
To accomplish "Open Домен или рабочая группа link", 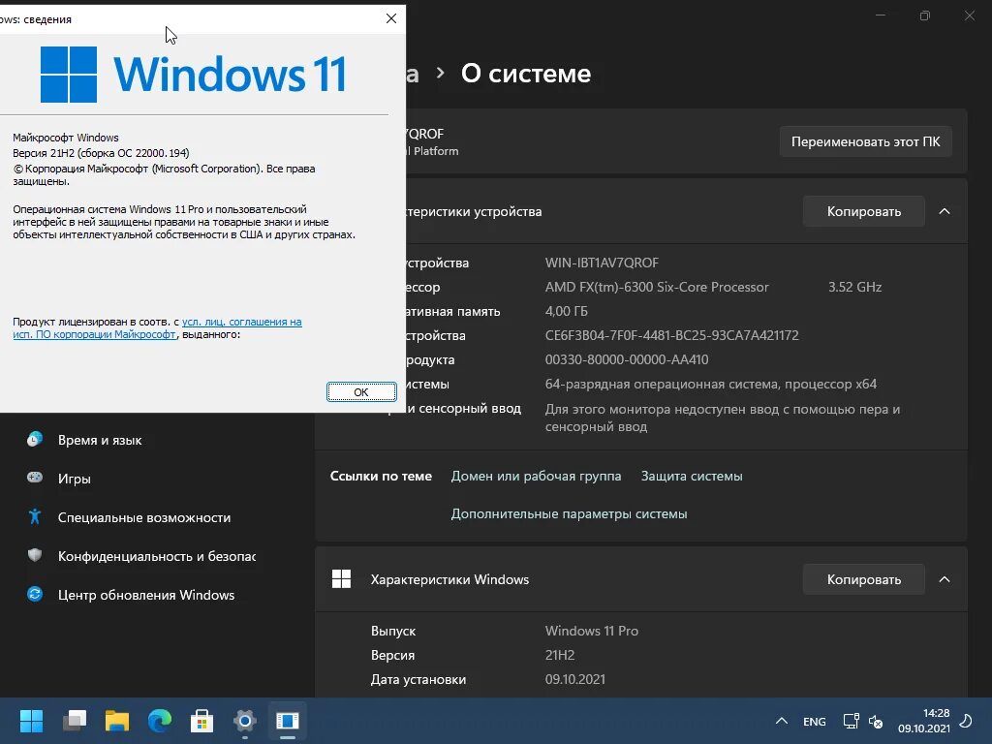I will [x=536, y=476].
